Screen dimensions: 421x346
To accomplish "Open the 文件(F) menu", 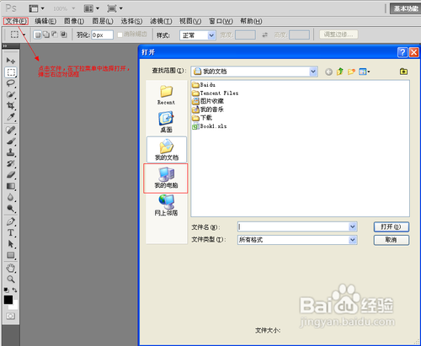I will pyautogui.click(x=16, y=21).
